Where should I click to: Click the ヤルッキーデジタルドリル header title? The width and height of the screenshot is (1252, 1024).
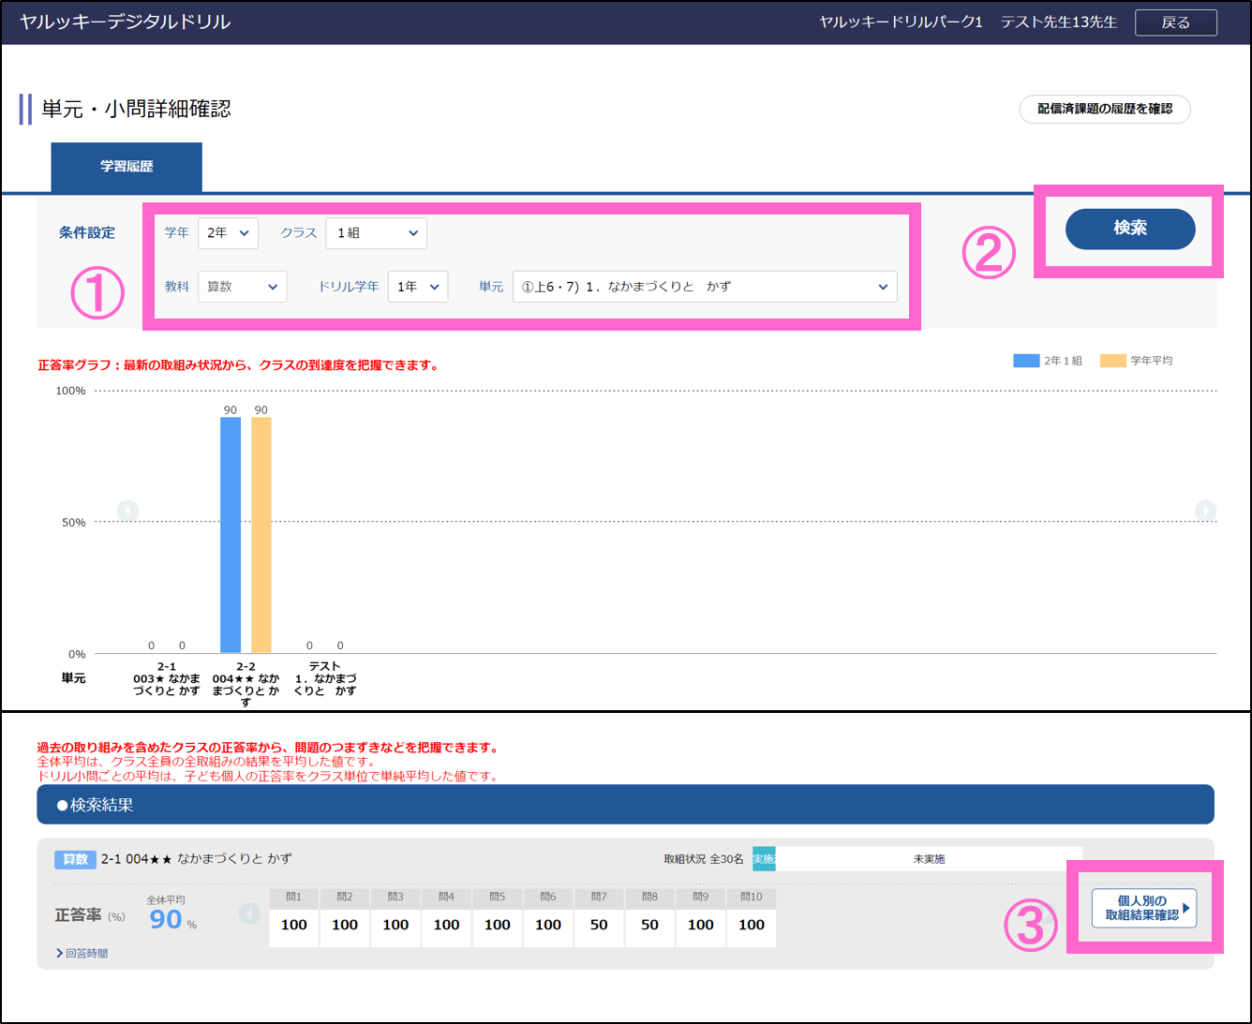point(125,22)
